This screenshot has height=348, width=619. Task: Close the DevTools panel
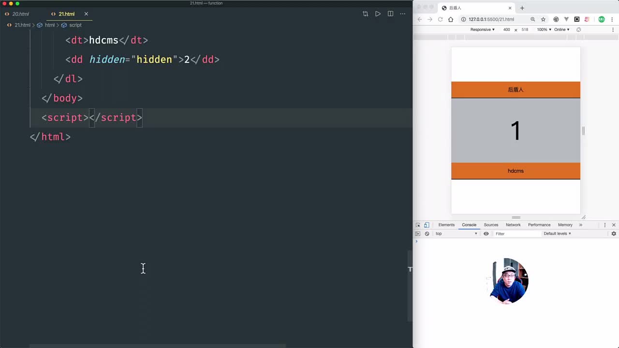pos(614,225)
